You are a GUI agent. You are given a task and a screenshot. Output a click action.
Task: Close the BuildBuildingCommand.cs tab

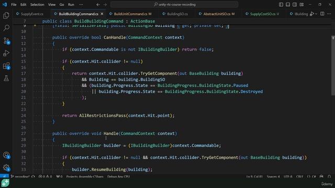[102, 14]
